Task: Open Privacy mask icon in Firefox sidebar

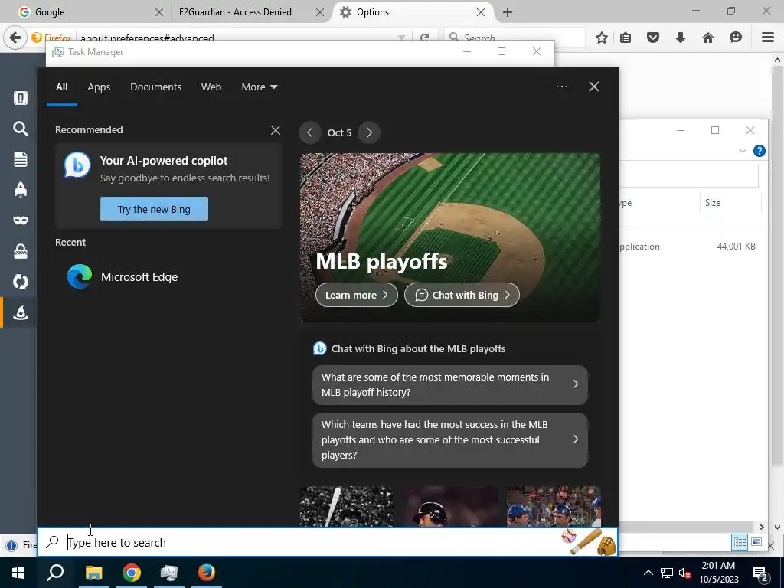Action: pos(20,220)
